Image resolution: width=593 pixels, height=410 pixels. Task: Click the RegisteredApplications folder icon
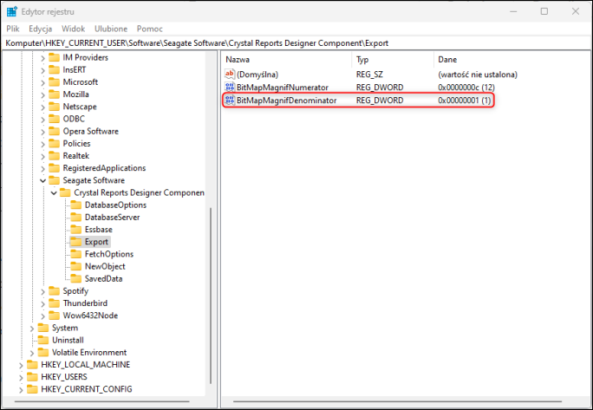pos(54,168)
